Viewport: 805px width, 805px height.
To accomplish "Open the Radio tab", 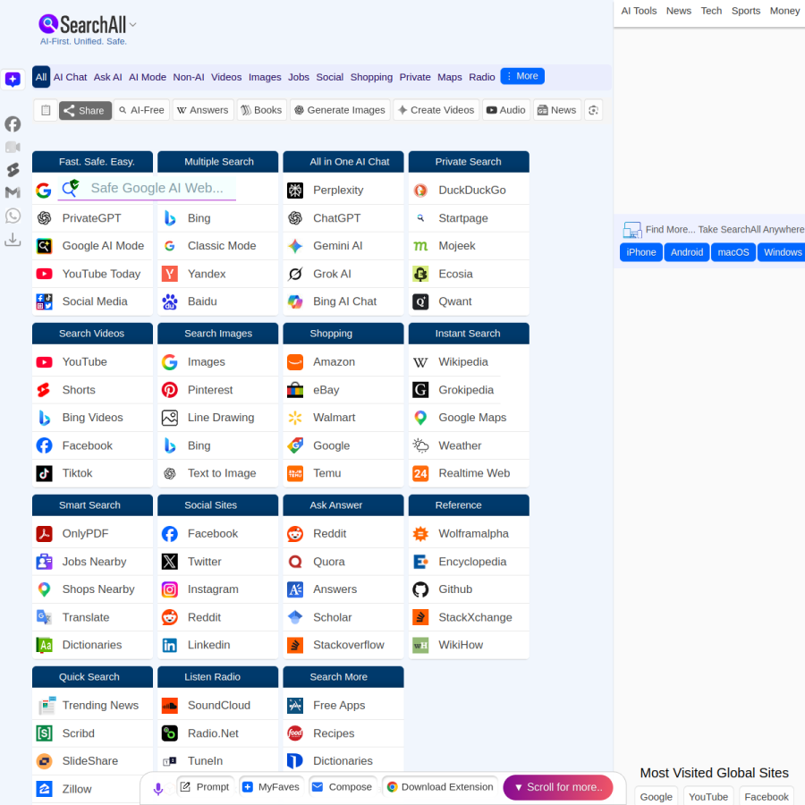I will [481, 77].
